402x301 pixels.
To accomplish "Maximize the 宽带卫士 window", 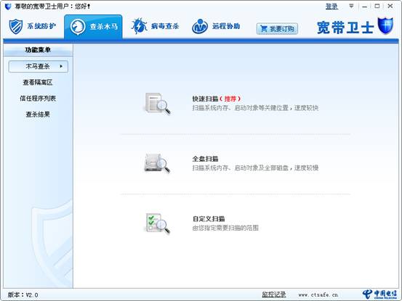I will point(377,6).
